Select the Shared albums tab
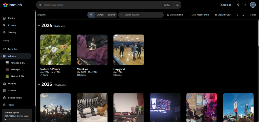The width and height of the screenshot is (259, 122). [x=111, y=15]
